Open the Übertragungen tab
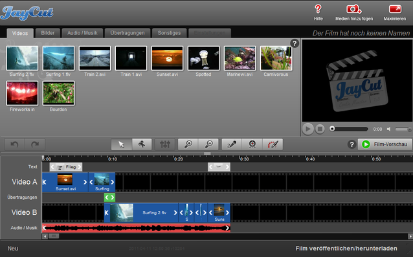The image size is (413, 257). 128,33
